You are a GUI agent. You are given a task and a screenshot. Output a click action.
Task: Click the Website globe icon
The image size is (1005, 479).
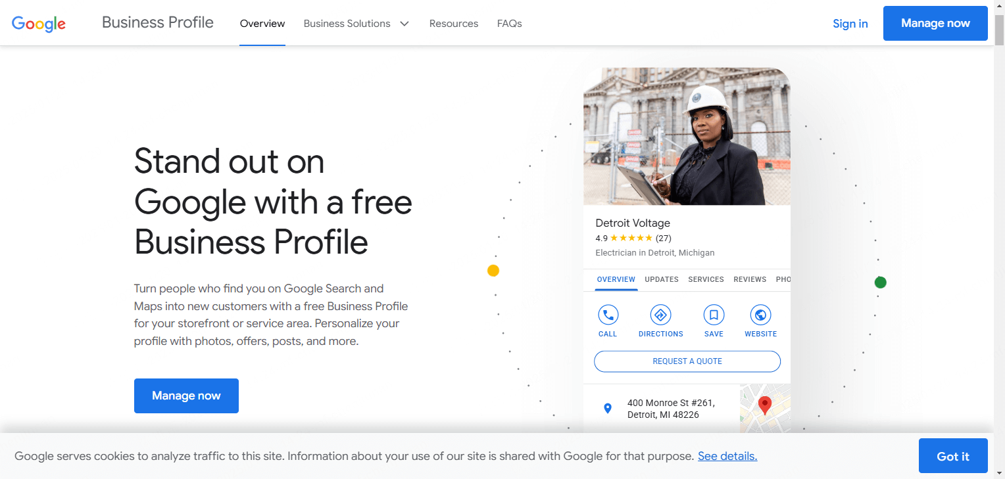point(760,315)
